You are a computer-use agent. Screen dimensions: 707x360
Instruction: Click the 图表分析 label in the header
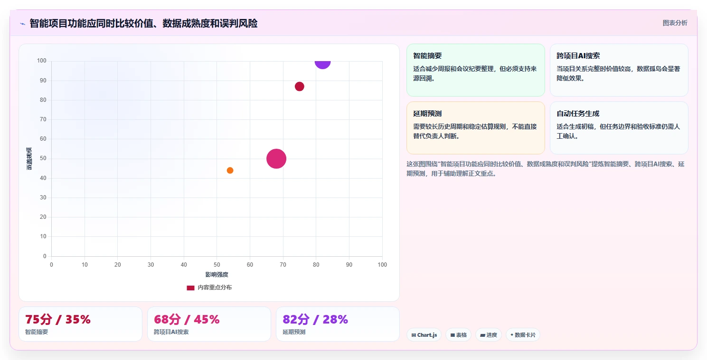pos(675,23)
